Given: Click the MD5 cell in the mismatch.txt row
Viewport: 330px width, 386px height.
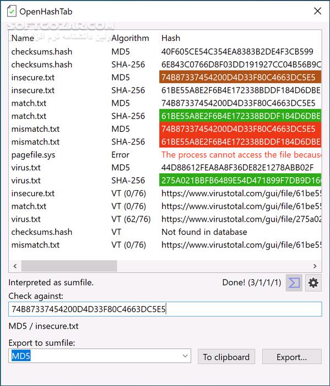Looking at the screenshot, I should (121, 129).
